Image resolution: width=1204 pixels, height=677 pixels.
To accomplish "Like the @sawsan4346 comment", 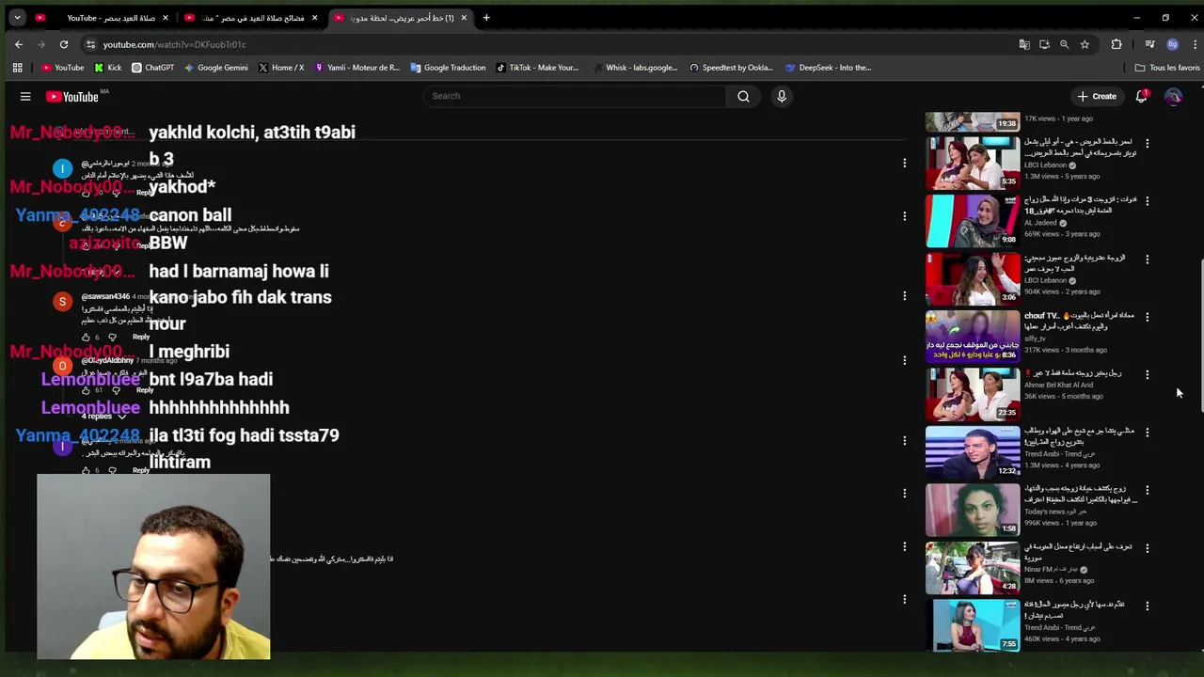I will pyautogui.click(x=86, y=337).
